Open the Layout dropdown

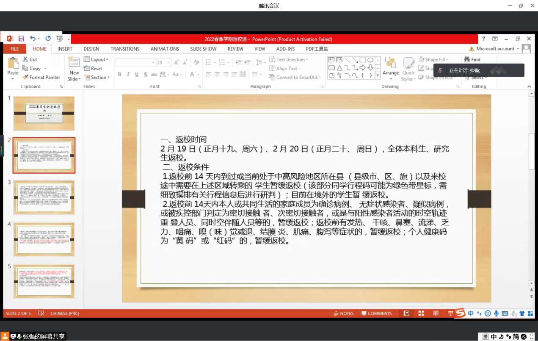[x=96, y=60]
